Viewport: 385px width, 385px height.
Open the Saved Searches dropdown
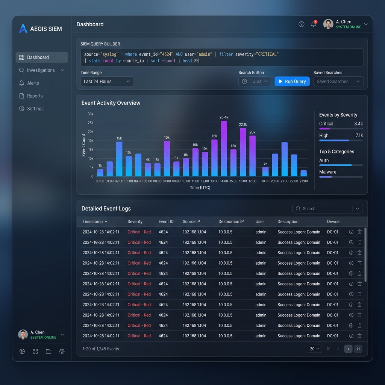coord(338,82)
